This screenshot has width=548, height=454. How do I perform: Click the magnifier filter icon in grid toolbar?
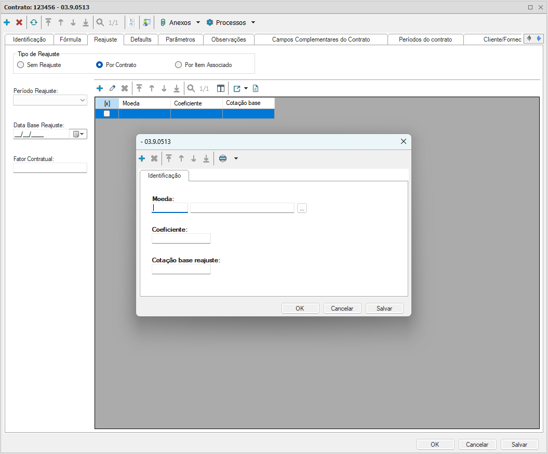(x=191, y=88)
